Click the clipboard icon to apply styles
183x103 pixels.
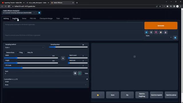[161, 32]
